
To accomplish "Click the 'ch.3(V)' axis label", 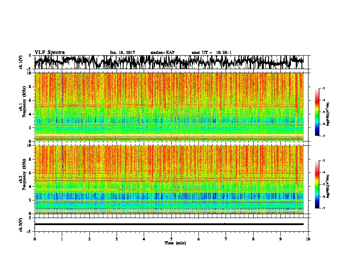I will (x=21, y=225).
